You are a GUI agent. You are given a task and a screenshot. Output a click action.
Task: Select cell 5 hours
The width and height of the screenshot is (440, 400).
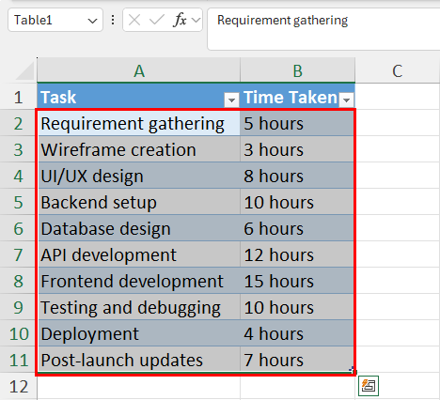[297, 123]
